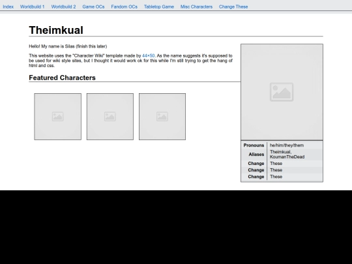
Task: Click 'Hello! My name is Silas' text
Action: pyautogui.click(x=52, y=46)
